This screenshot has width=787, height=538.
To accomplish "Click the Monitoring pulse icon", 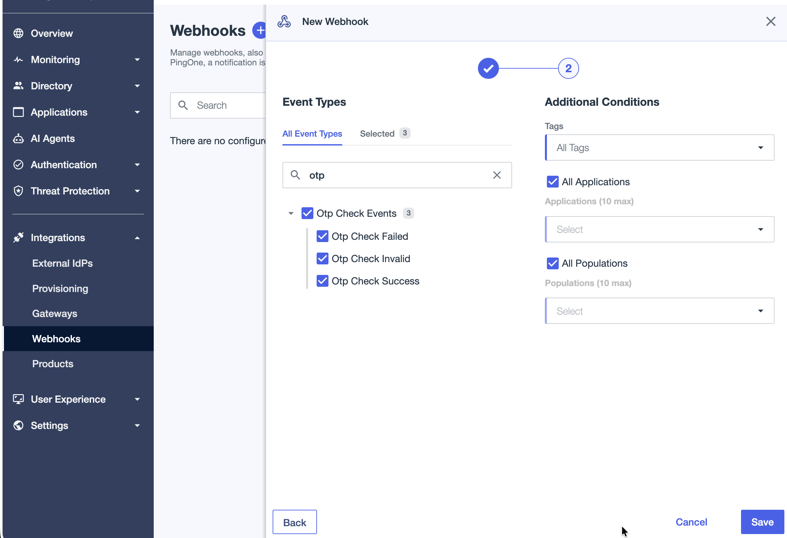I will (18, 59).
